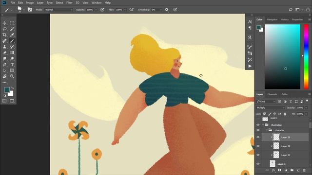Select the History Brush tool
312x175 pixels.
[12, 47]
